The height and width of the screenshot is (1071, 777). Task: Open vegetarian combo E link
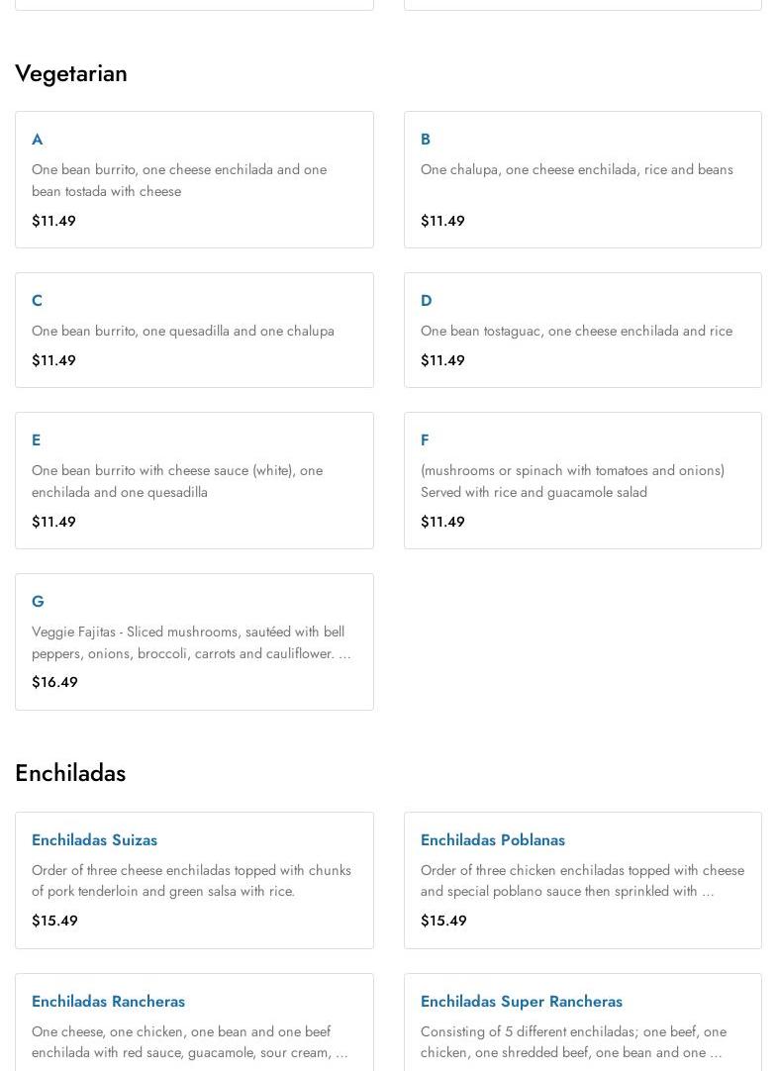(x=36, y=440)
